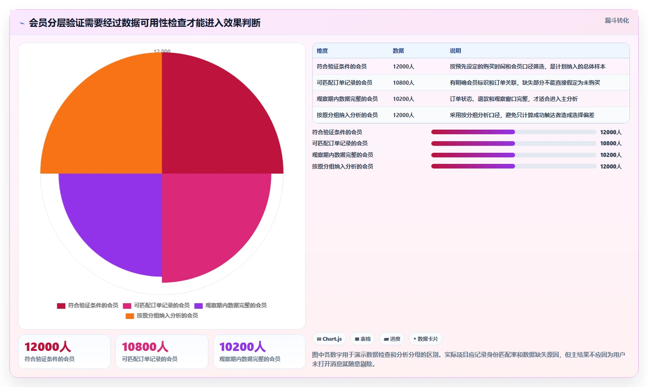Click the lightning icon beside the title
The image size is (648, 387).
click(22, 23)
